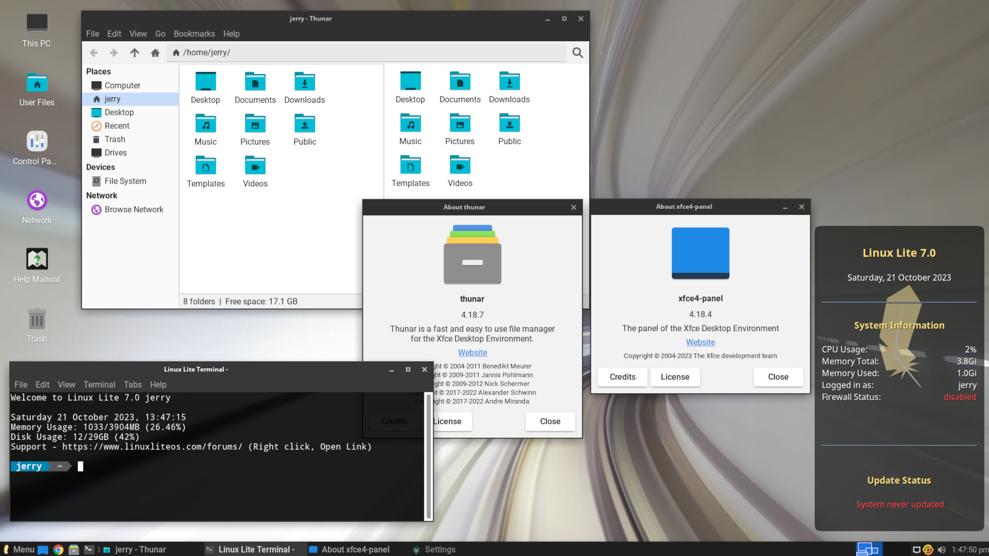
Task: Open the Network desktop icon
Action: 37,207
